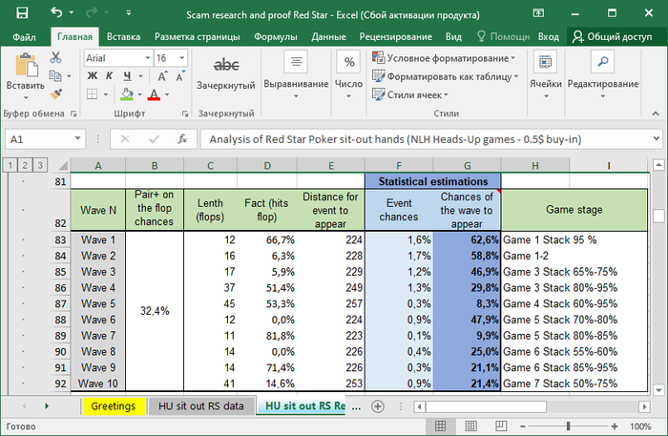This screenshot has height=436, width=668.
Task: Switch to the Вставка tab
Action: (123, 37)
